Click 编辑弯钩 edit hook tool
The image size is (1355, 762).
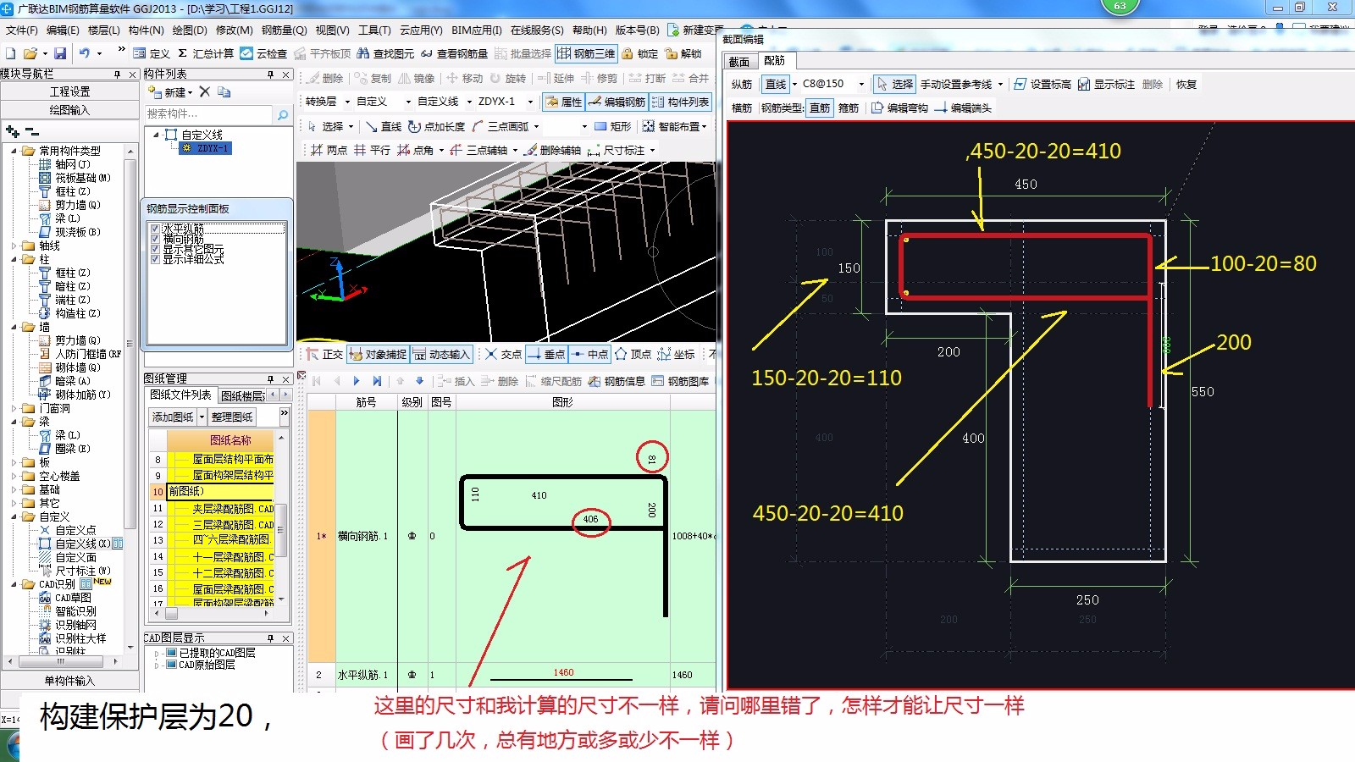pyautogui.click(x=899, y=108)
